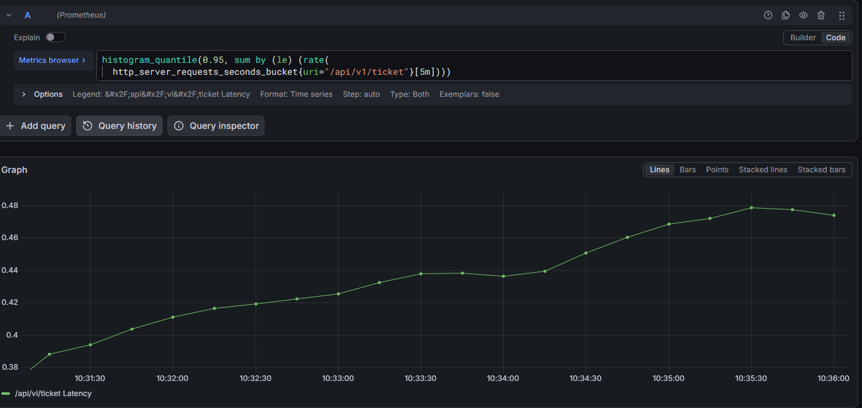Select the Stacked lines graph style
862x408 pixels.
pyautogui.click(x=763, y=170)
